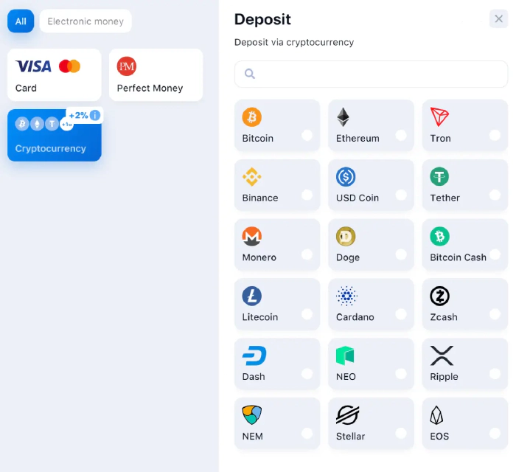The height and width of the screenshot is (472, 516).
Task: Click the red Tron logo icon
Action: 439,117
